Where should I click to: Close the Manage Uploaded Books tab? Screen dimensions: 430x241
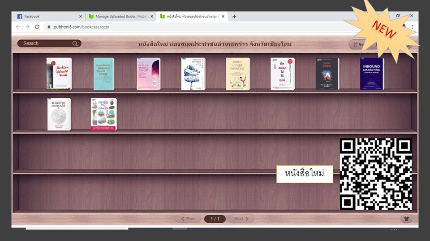tap(152, 17)
